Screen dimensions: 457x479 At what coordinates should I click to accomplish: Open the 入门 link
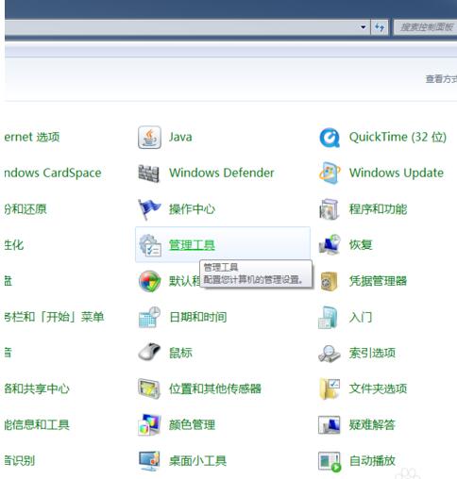[x=361, y=317]
